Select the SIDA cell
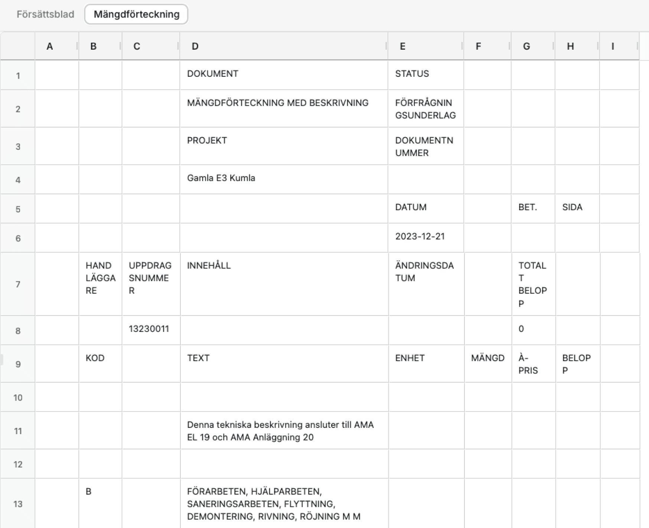The width and height of the screenshot is (649, 528). point(577,209)
